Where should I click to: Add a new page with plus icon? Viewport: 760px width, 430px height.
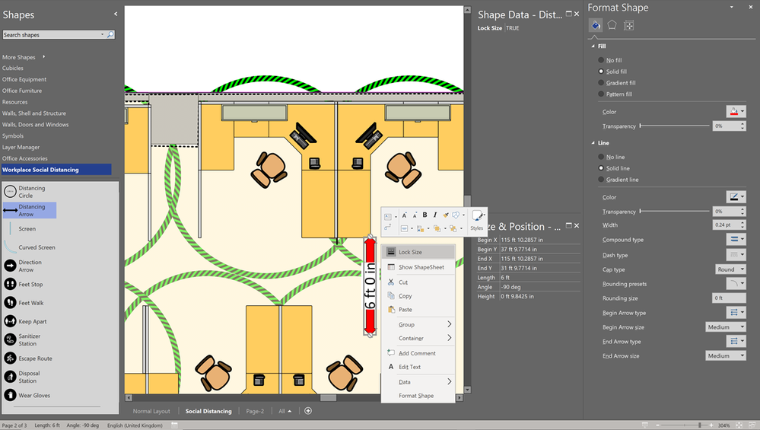click(x=308, y=411)
